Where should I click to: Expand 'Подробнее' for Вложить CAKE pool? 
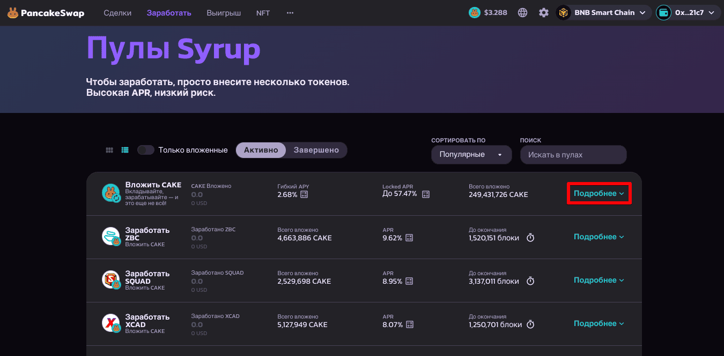click(x=599, y=193)
